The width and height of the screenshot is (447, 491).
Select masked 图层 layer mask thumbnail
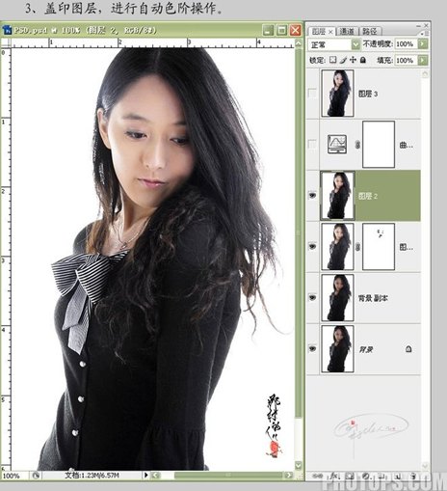[x=379, y=247]
